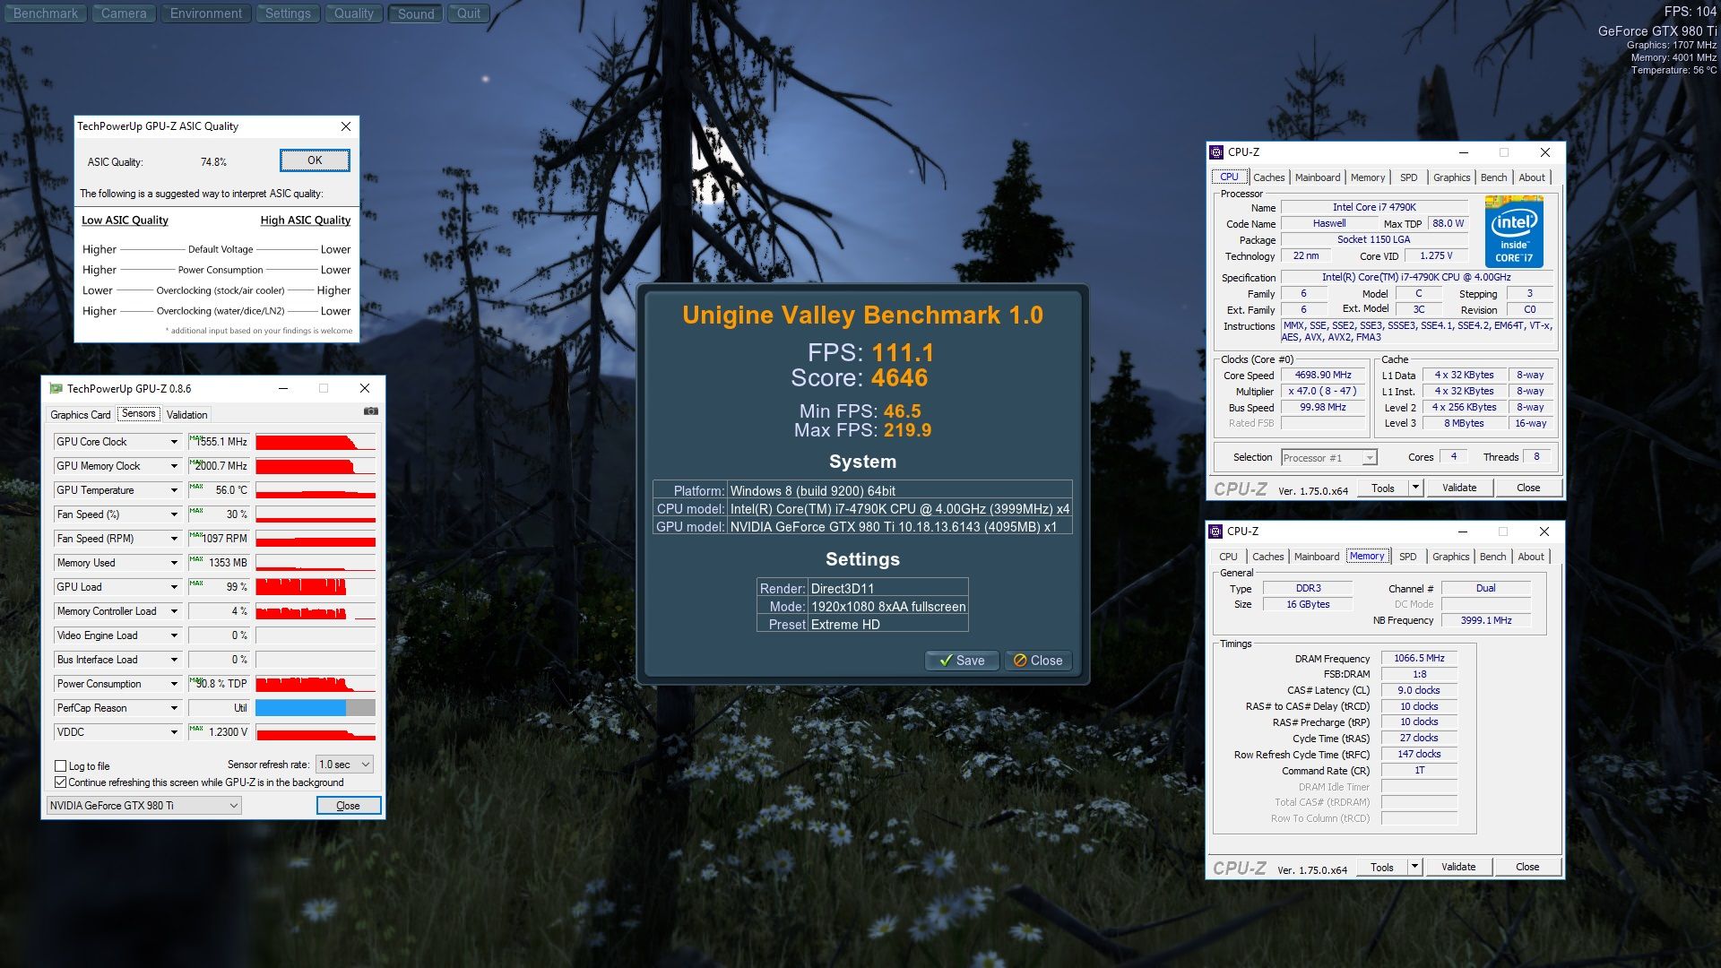Enable Log to file checkbox

tap(61, 766)
